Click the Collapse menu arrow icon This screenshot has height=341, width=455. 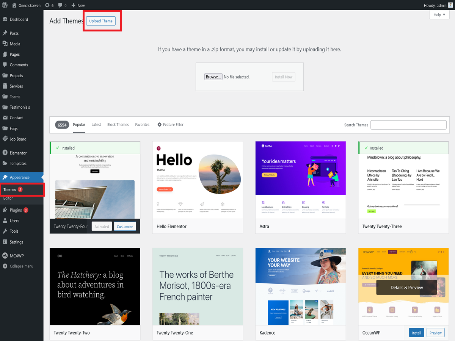click(x=5, y=266)
